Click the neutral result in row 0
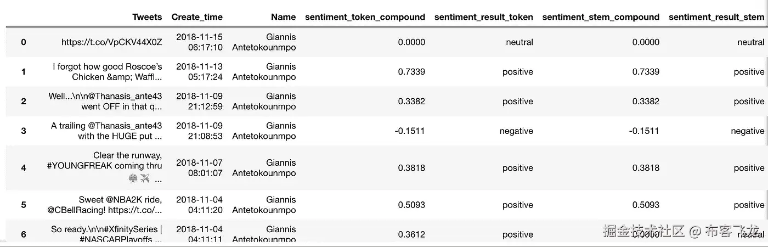Image resolution: width=768 pixels, height=247 pixels. (519, 42)
